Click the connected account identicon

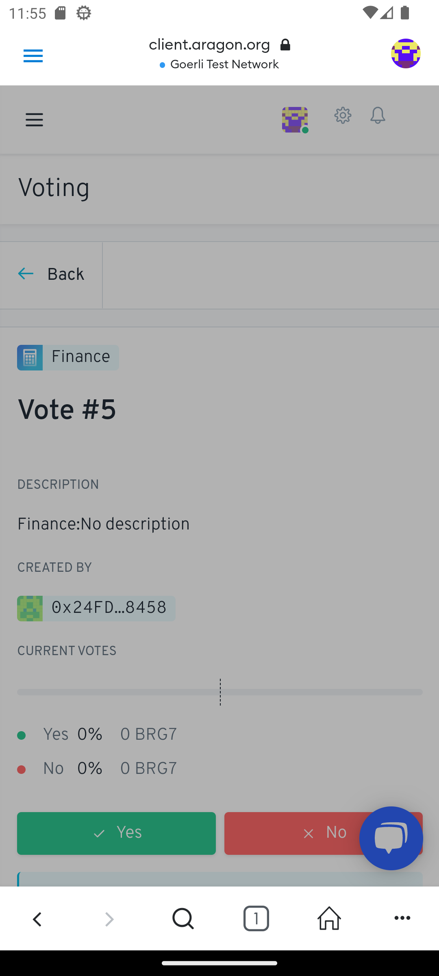[x=295, y=120]
